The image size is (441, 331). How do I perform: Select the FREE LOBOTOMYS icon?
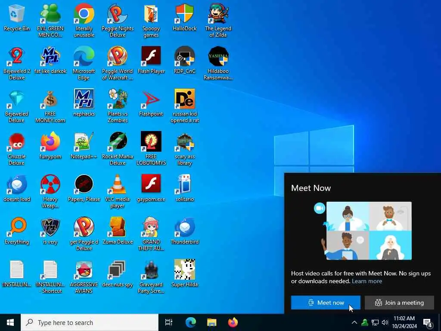point(151,149)
